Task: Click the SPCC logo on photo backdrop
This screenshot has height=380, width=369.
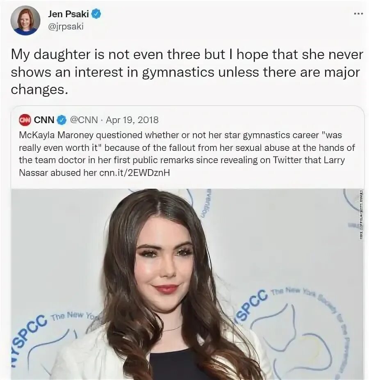Action: [x=251, y=304]
